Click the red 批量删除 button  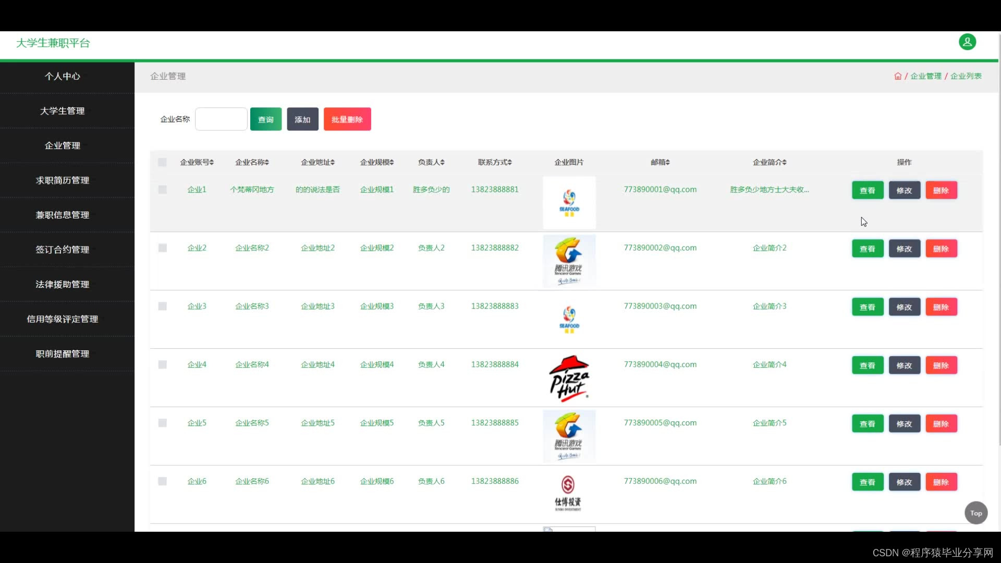347,119
